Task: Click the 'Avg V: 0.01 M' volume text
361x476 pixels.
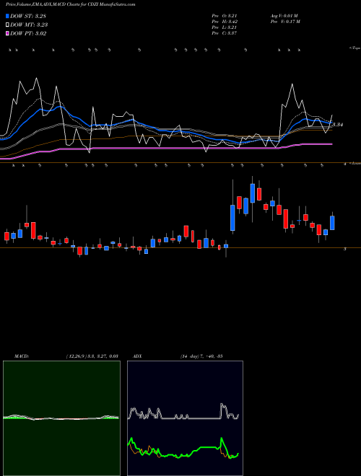Action: pyautogui.click(x=284, y=16)
